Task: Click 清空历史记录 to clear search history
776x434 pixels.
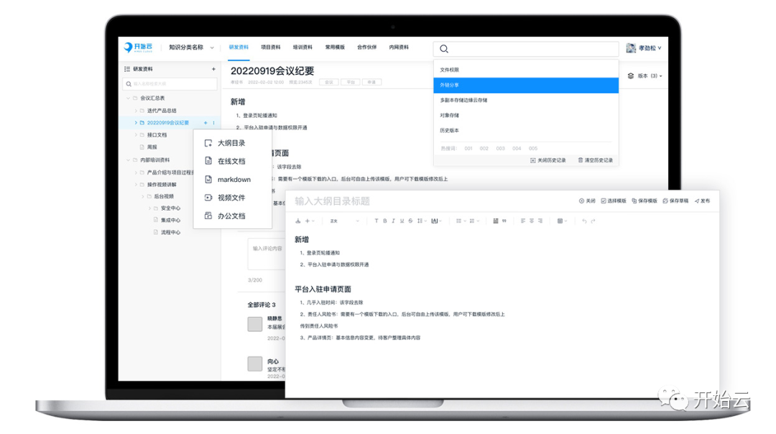Action: 596,160
